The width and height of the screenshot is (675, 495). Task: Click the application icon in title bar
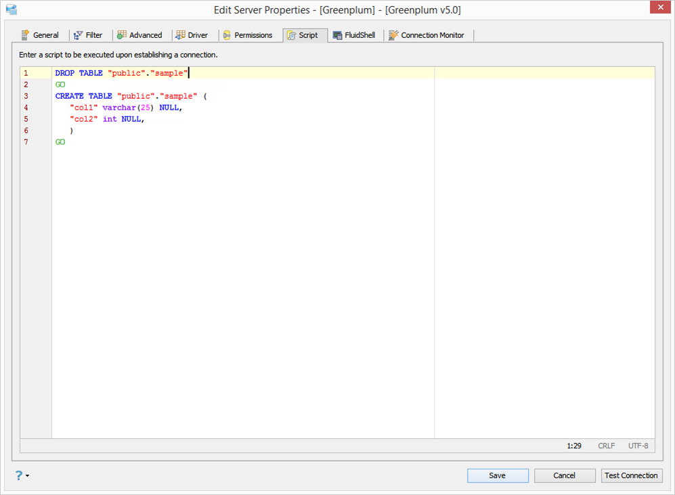point(11,10)
